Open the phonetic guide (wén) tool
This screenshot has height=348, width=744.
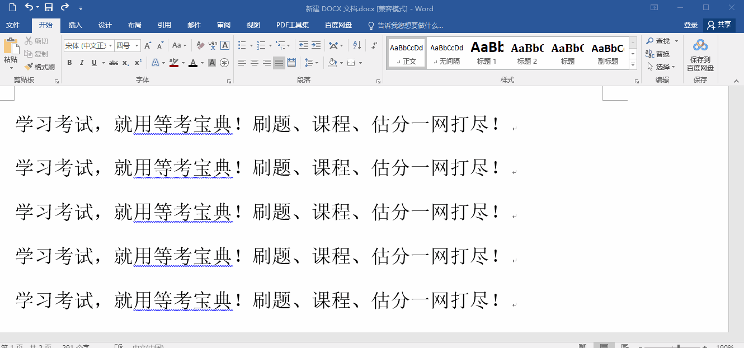point(213,45)
